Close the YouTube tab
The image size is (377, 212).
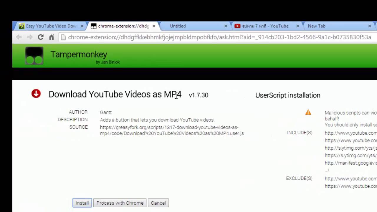(297, 26)
